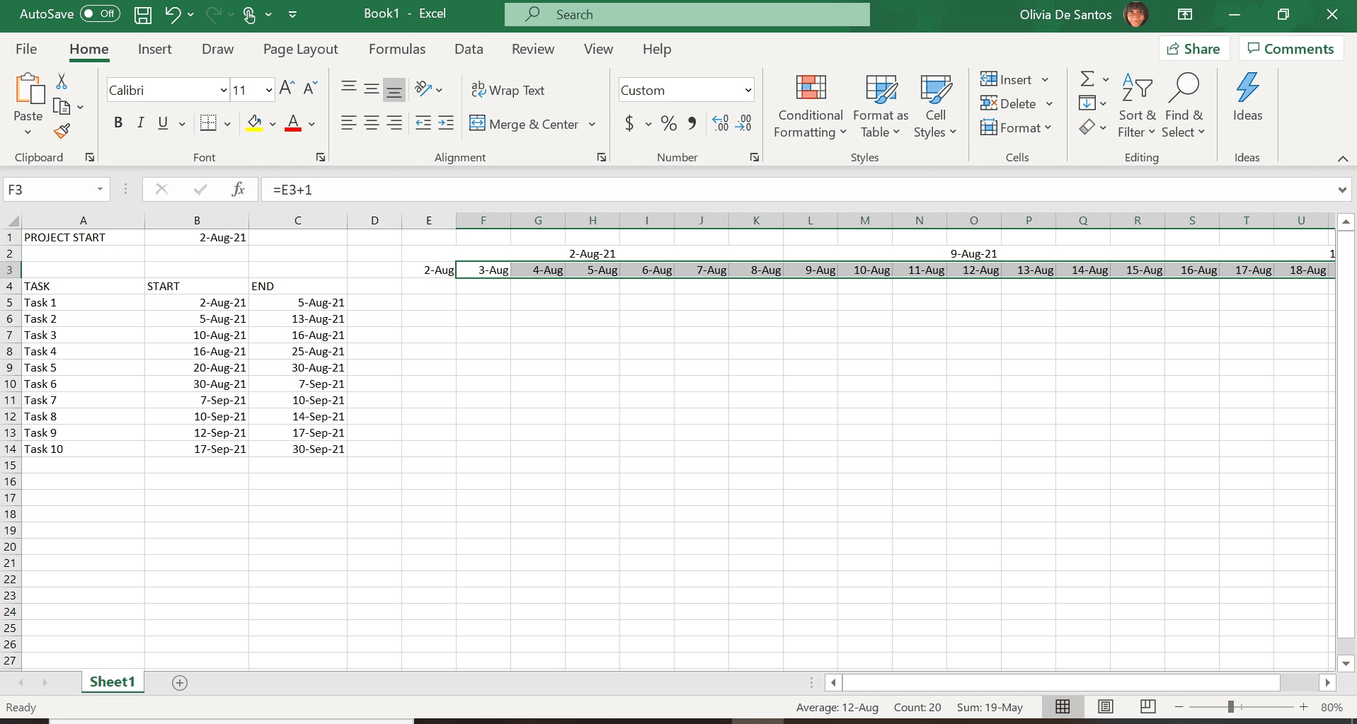Open the Page Layout ribbon tab
The image size is (1357, 724).
pyautogui.click(x=300, y=49)
